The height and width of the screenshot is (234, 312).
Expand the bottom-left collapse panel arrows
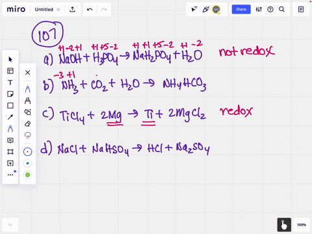(x=10, y=225)
